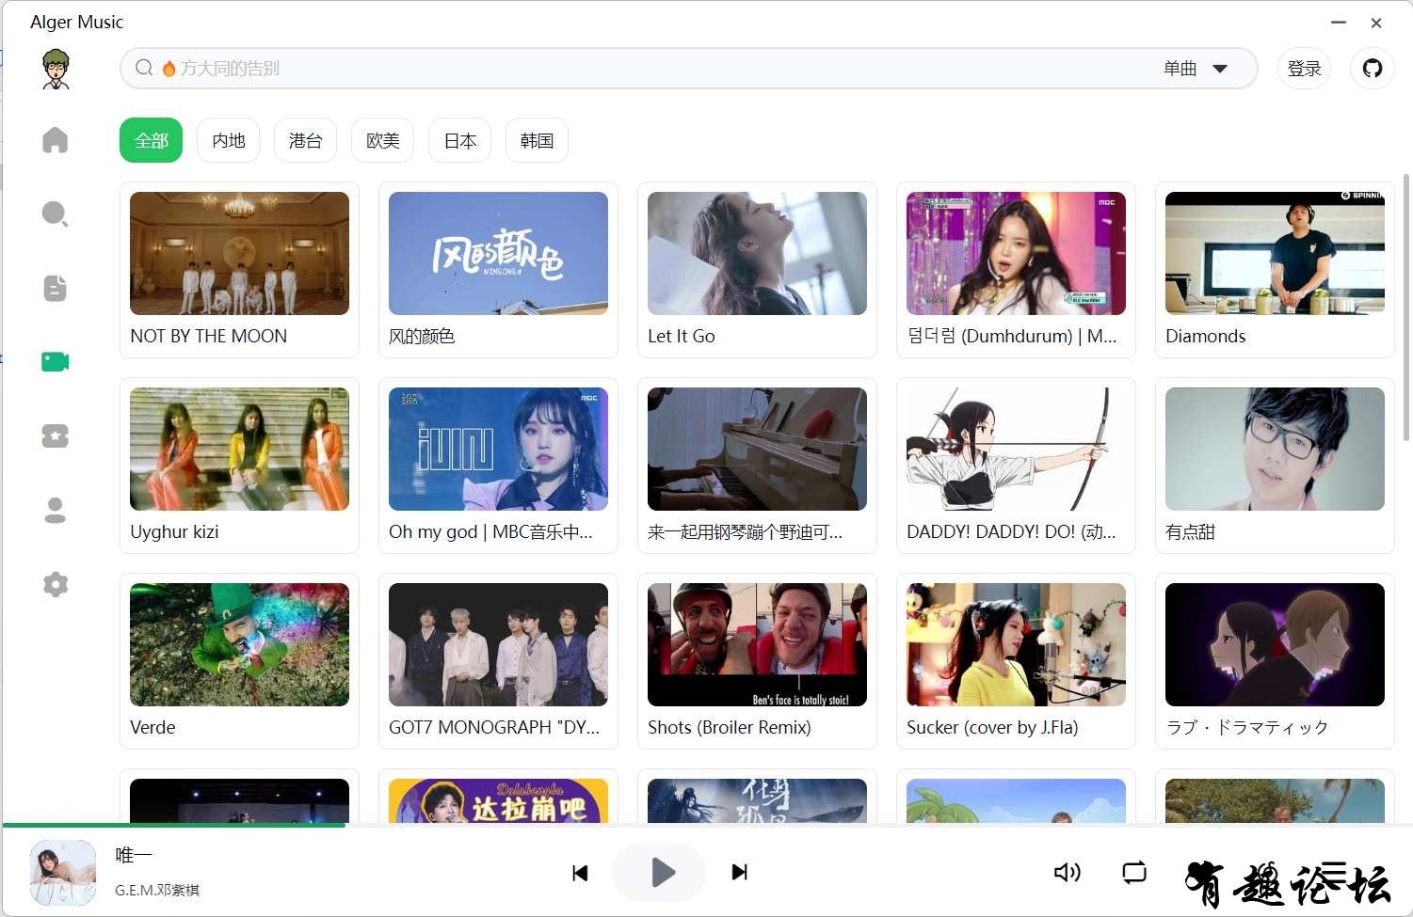Play the current song
The width and height of the screenshot is (1413, 917).
(x=659, y=873)
